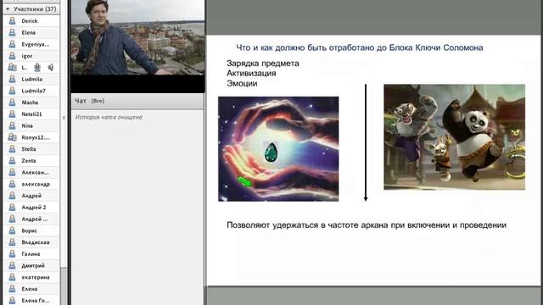Click the Эмоции line on slide
This screenshot has width=543, height=305.
pyautogui.click(x=242, y=83)
